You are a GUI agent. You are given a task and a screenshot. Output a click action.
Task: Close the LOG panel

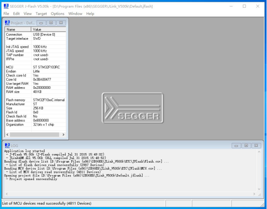coord(256,146)
